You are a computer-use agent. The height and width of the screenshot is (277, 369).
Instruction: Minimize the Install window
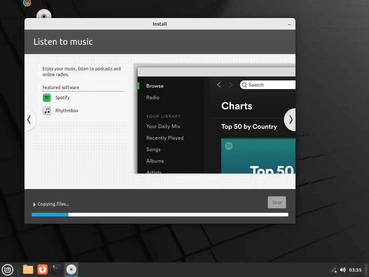tap(289, 24)
